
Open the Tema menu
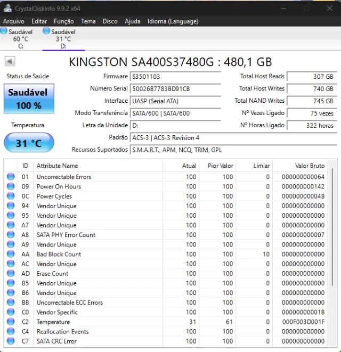(88, 21)
